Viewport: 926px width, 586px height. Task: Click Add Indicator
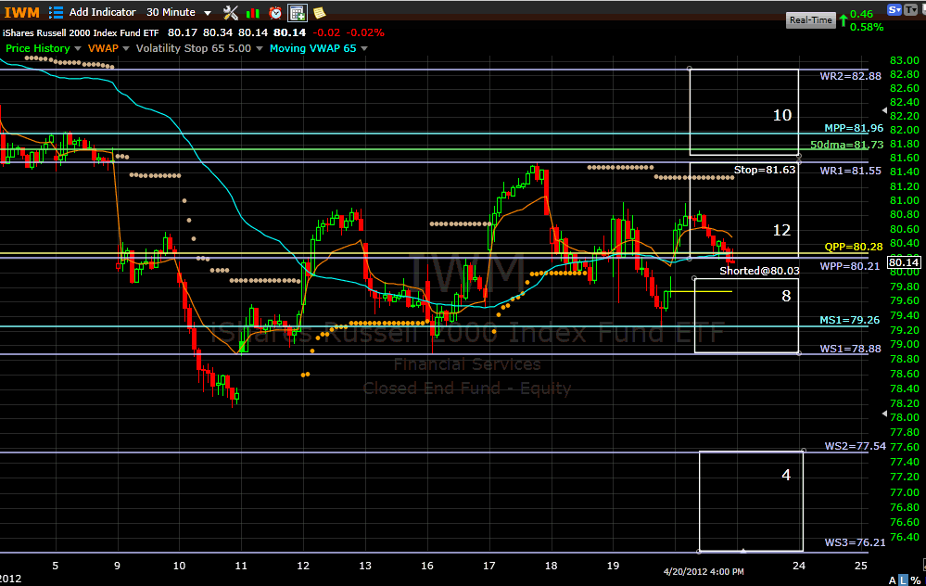[102, 12]
